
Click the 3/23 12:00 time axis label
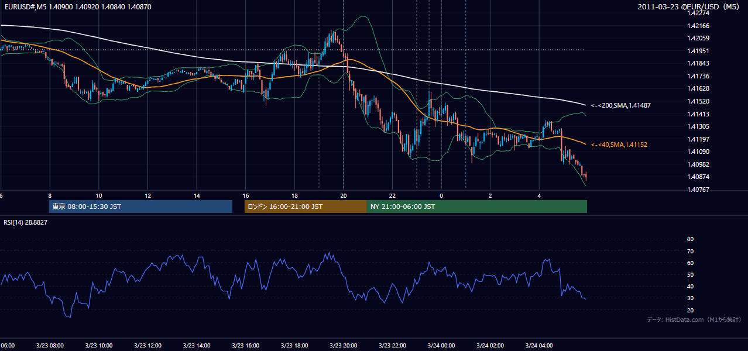coord(147,346)
